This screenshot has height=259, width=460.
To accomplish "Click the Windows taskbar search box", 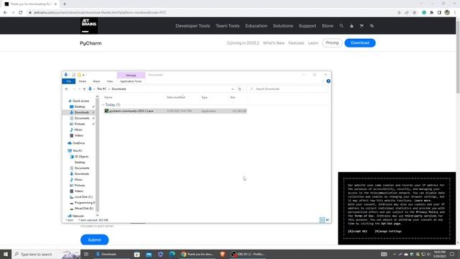I will click(46, 254).
